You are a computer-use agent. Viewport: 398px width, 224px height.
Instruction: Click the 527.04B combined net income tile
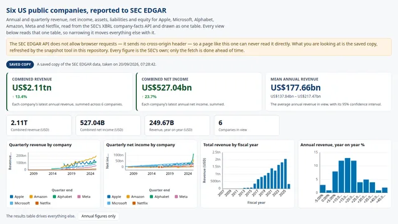(108, 126)
